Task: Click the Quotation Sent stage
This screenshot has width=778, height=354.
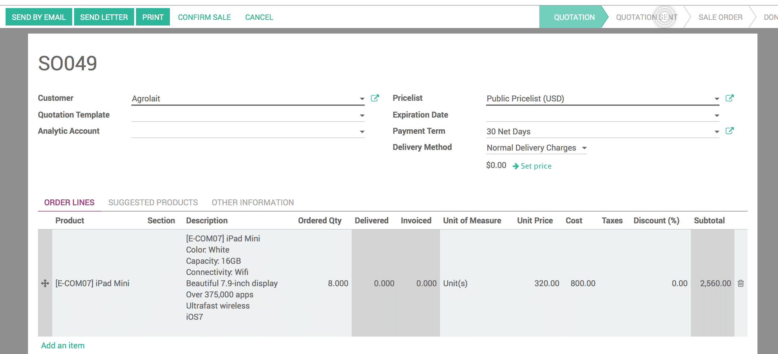Action: [x=646, y=17]
